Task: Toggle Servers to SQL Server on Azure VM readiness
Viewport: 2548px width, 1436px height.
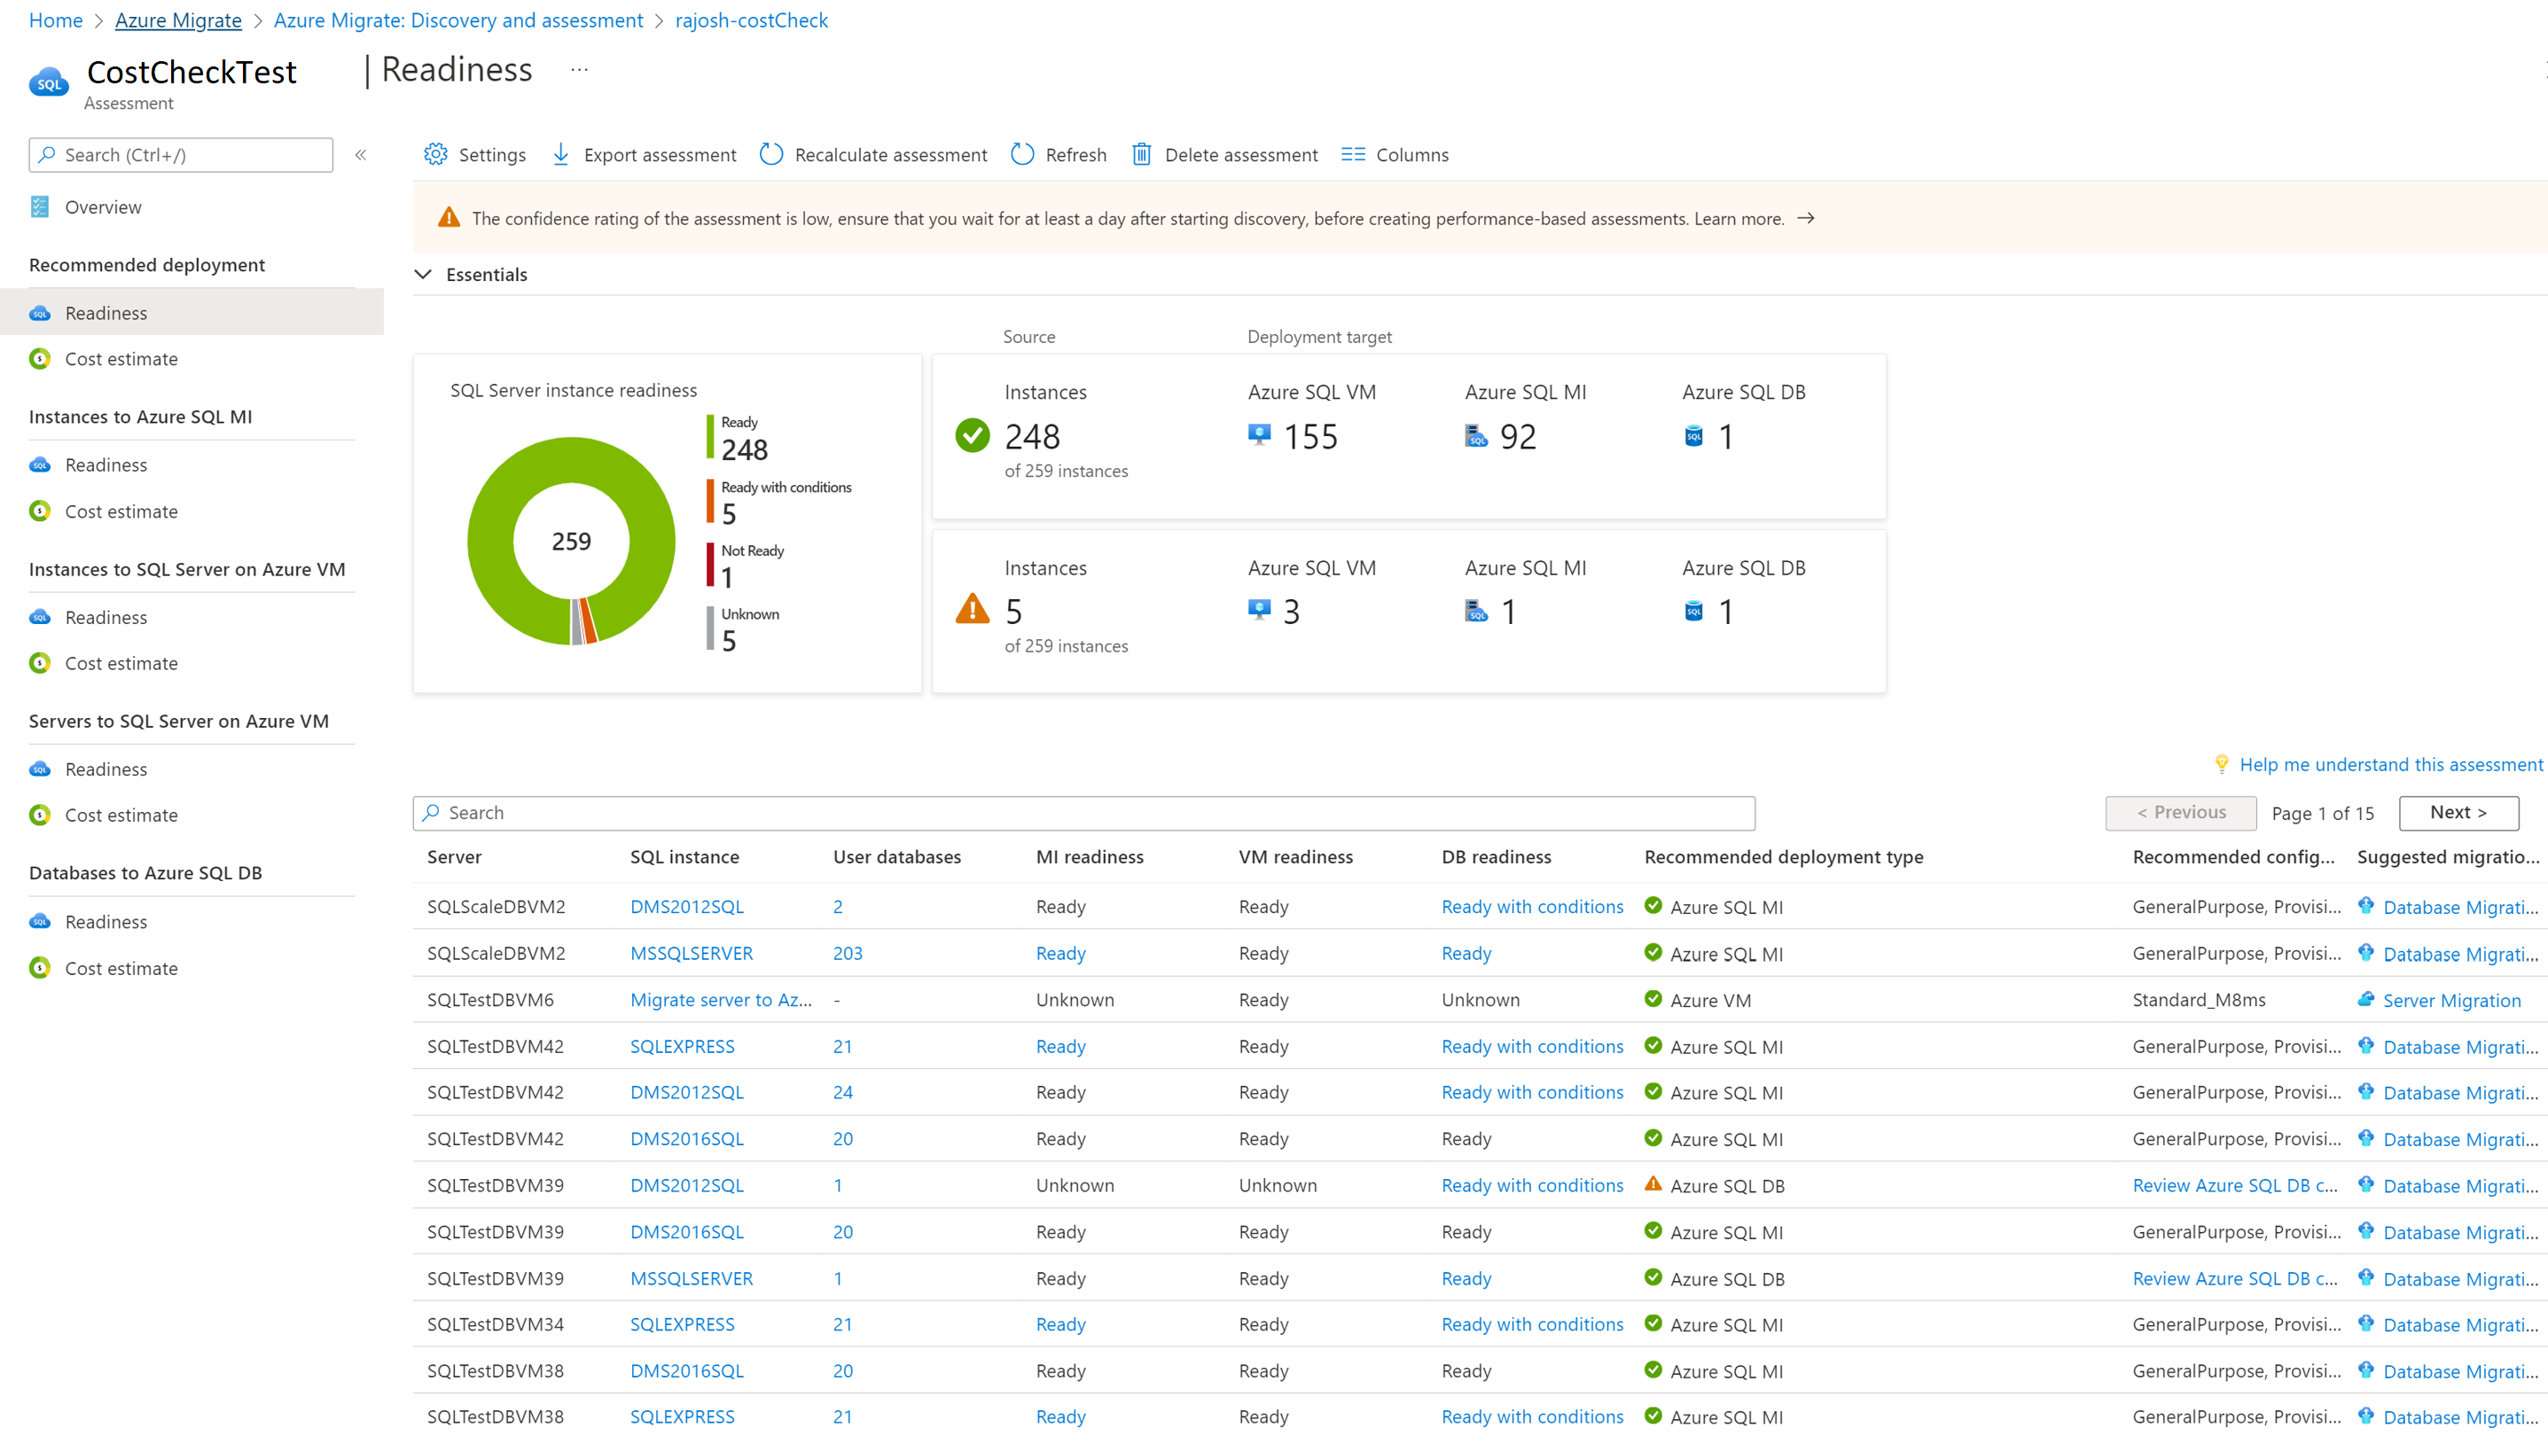Action: click(106, 768)
